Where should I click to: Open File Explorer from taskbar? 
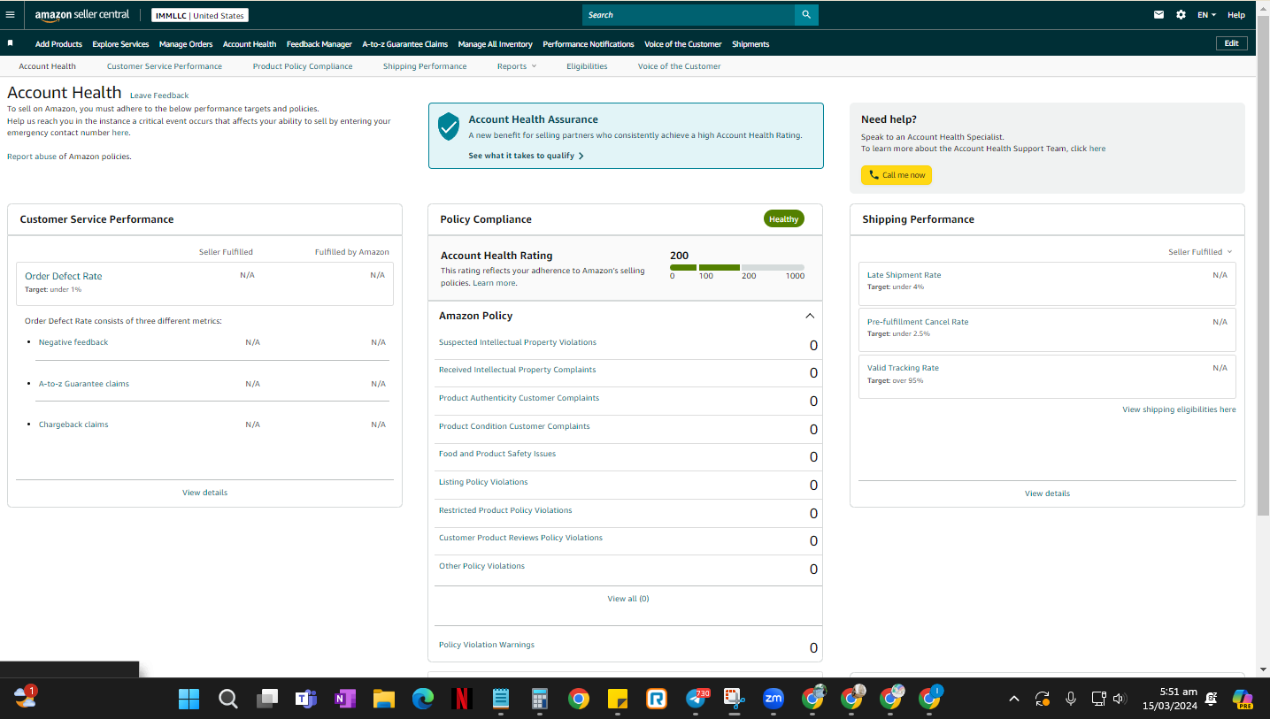tap(383, 700)
